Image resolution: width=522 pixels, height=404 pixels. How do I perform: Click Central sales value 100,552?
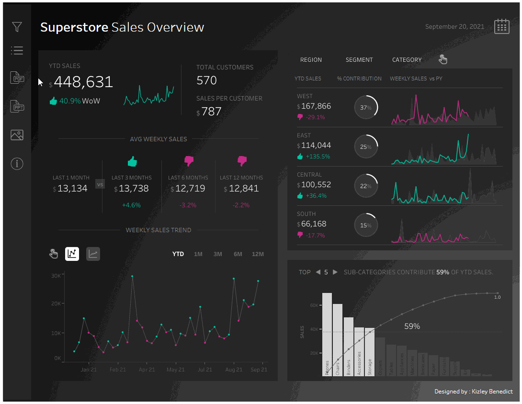click(x=316, y=185)
